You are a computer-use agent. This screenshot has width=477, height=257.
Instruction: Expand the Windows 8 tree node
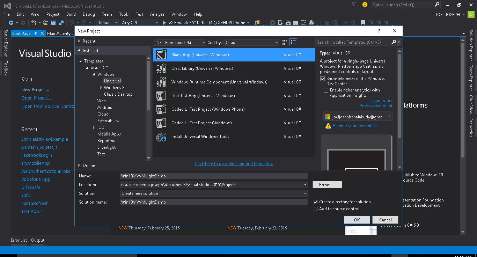(101, 88)
